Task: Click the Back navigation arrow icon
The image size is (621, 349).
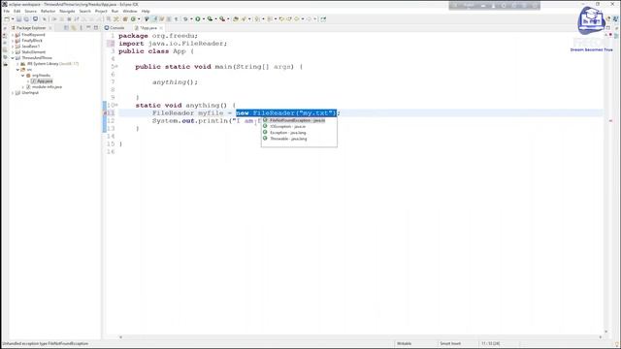Action: (x=296, y=19)
